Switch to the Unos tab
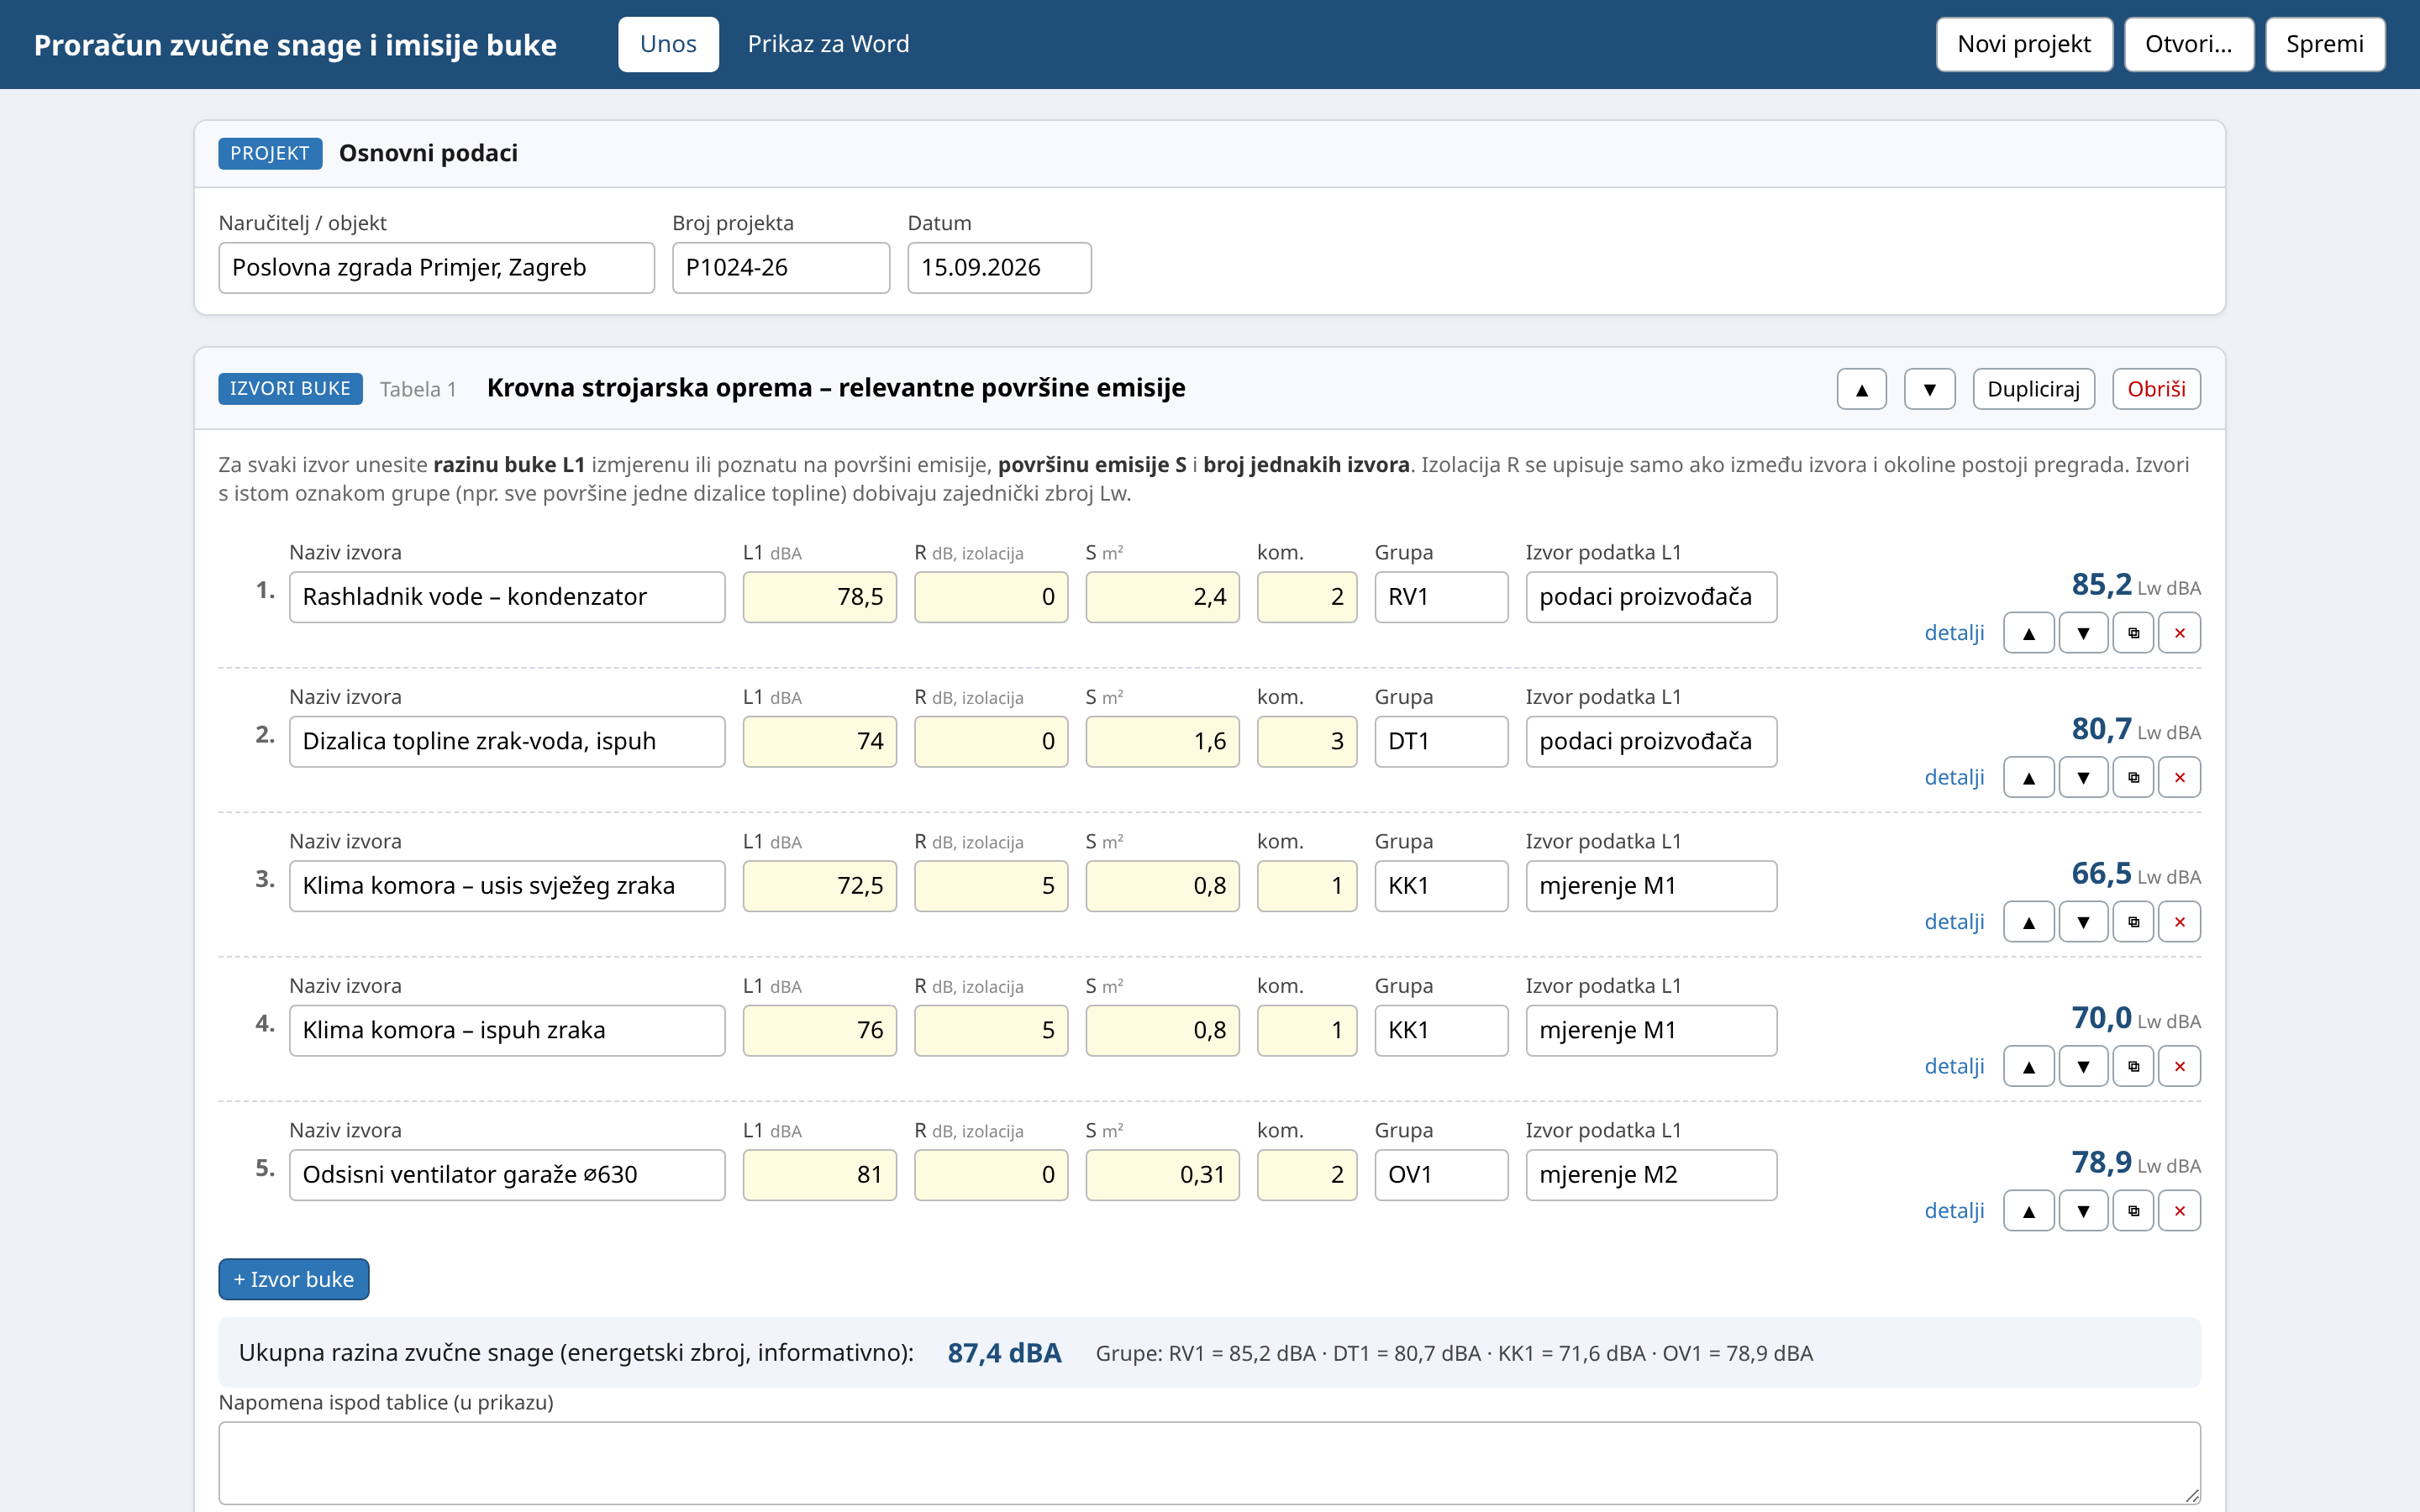Viewport: 2420px width, 1512px height. point(668,44)
